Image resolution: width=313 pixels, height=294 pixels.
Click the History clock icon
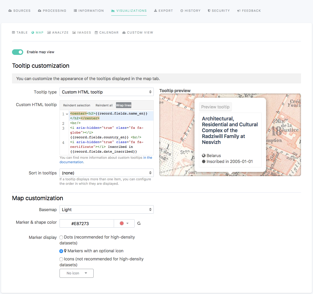click(182, 11)
